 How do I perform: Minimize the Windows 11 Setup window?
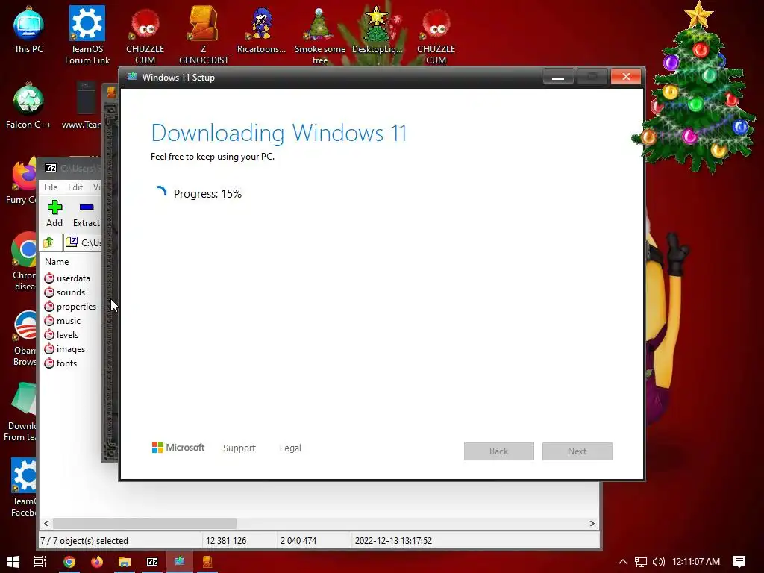click(558, 77)
